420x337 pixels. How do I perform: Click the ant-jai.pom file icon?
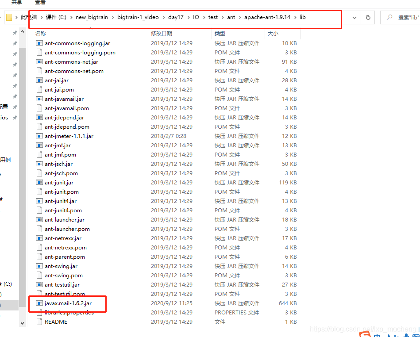(x=39, y=90)
